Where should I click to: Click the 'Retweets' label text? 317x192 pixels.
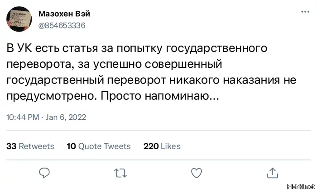click(36, 146)
